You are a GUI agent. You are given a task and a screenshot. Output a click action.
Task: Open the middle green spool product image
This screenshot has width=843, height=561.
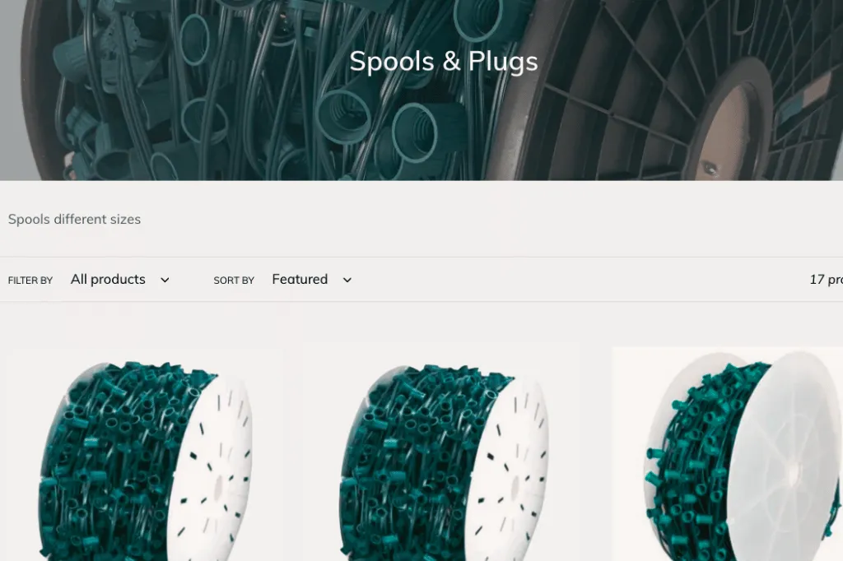[441, 455]
